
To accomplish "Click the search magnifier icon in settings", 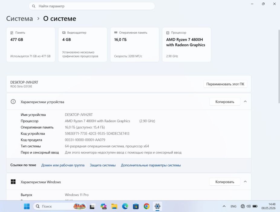I will coord(34,6).
